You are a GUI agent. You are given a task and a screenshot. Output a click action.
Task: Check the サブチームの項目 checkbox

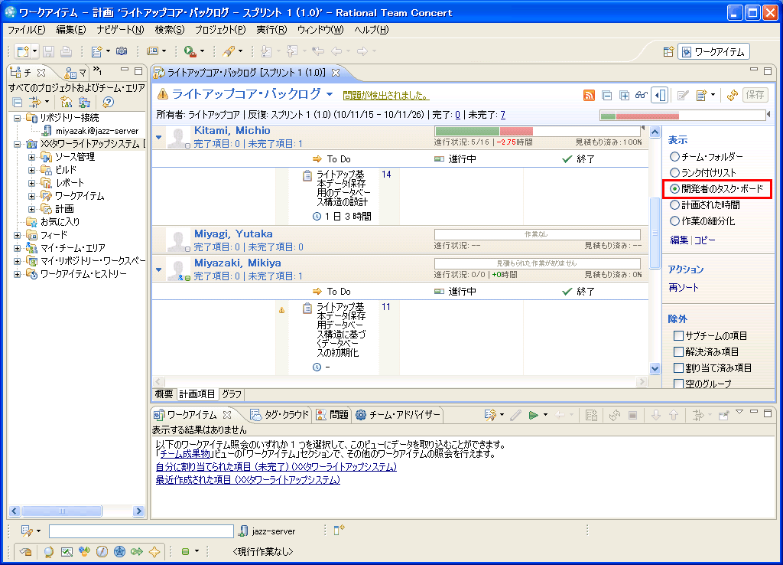pos(678,335)
